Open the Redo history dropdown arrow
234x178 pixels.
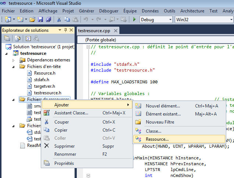(x=105, y=19)
